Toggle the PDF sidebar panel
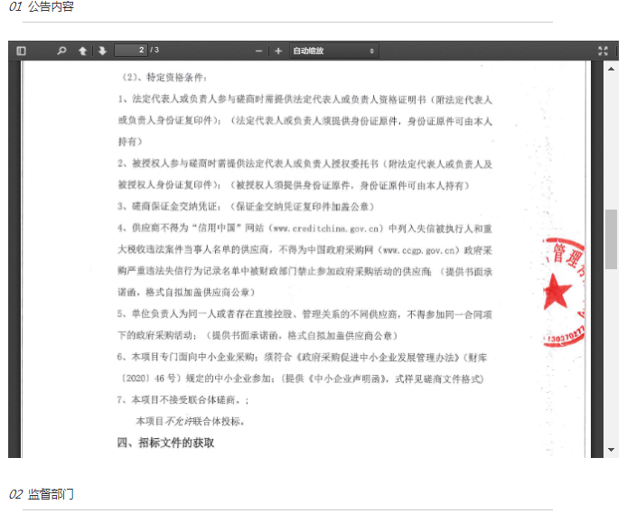 coord(22,51)
